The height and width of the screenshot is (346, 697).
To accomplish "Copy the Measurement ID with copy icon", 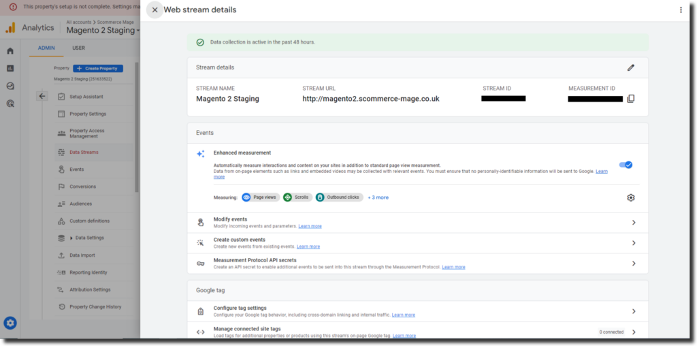I will coord(630,99).
